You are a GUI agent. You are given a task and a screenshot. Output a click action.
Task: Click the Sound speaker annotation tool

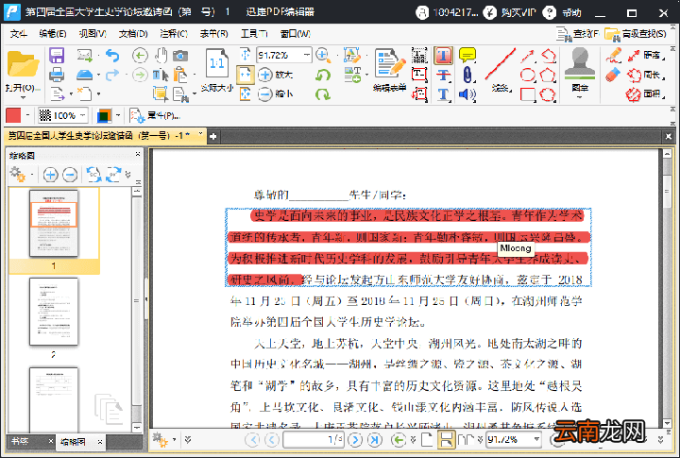[x=467, y=94]
